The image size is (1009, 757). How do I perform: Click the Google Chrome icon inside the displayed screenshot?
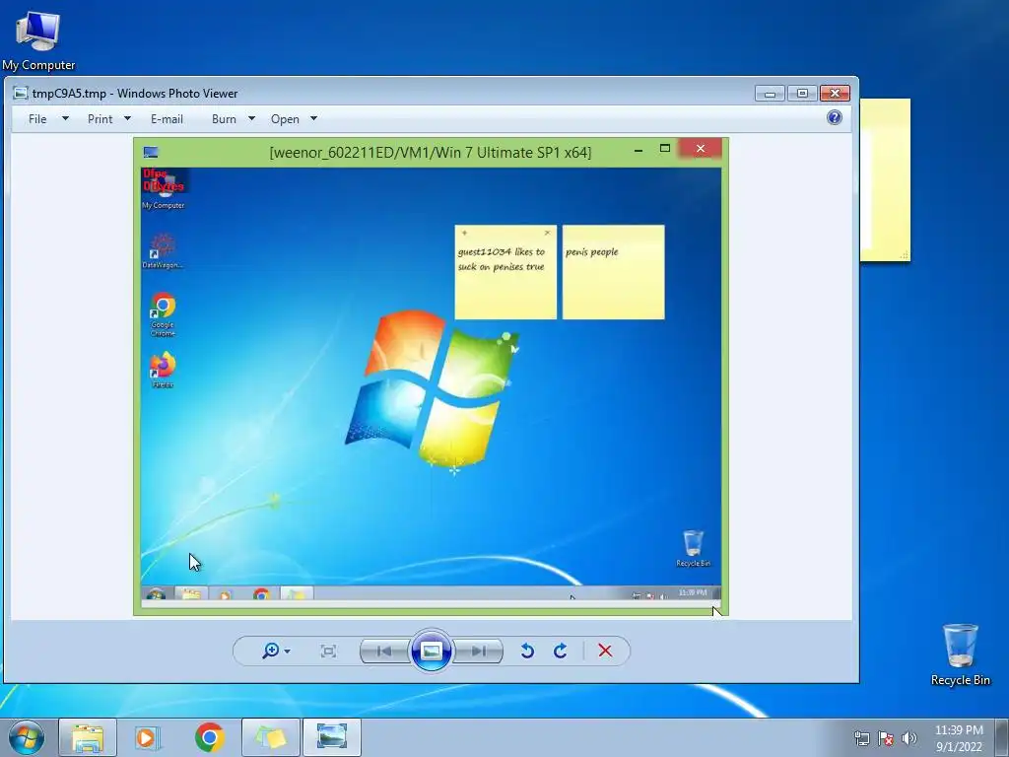click(163, 314)
